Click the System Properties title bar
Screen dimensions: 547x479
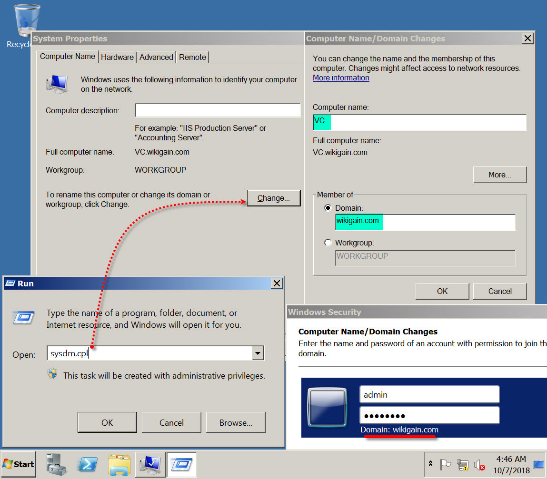point(168,39)
